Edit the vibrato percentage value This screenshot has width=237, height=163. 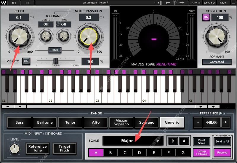[x=90, y=62]
